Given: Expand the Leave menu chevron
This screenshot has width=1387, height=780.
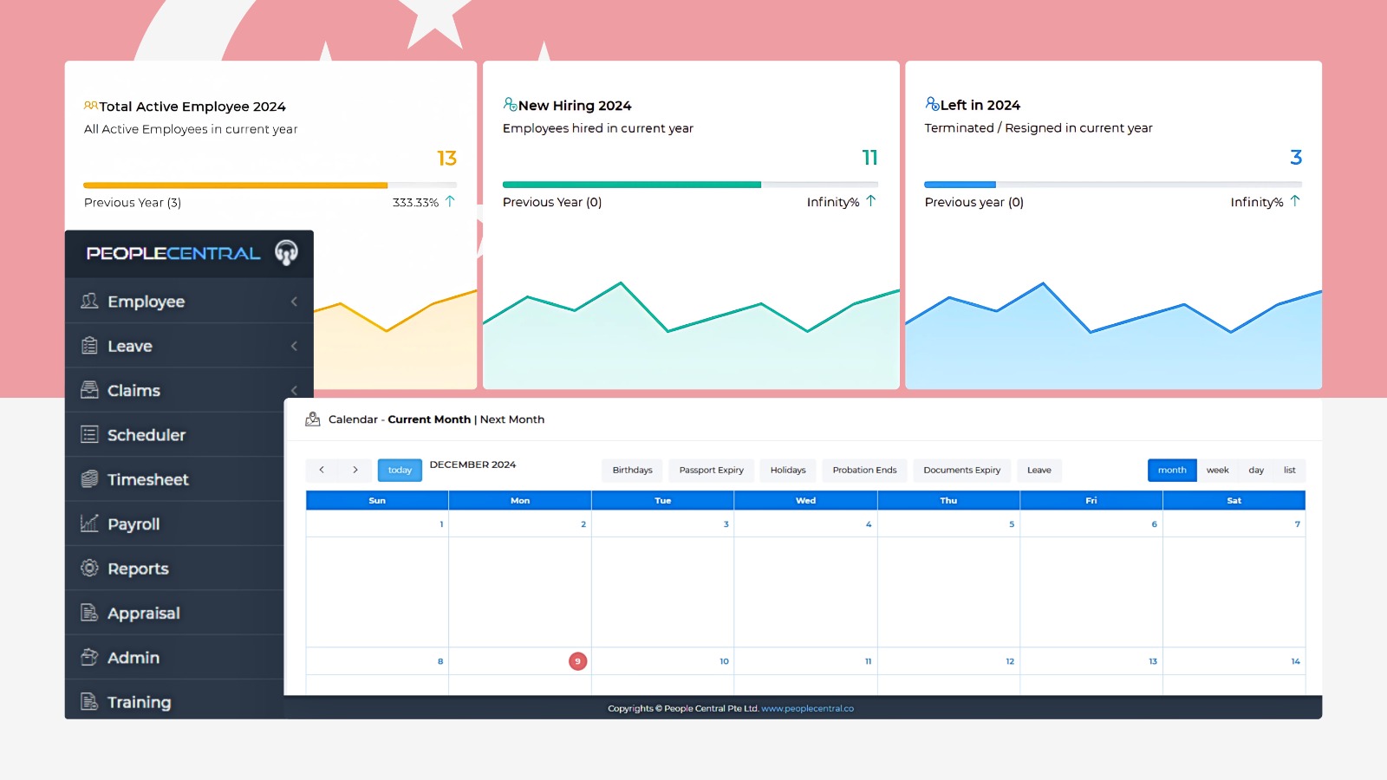Looking at the screenshot, I should [294, 346].
